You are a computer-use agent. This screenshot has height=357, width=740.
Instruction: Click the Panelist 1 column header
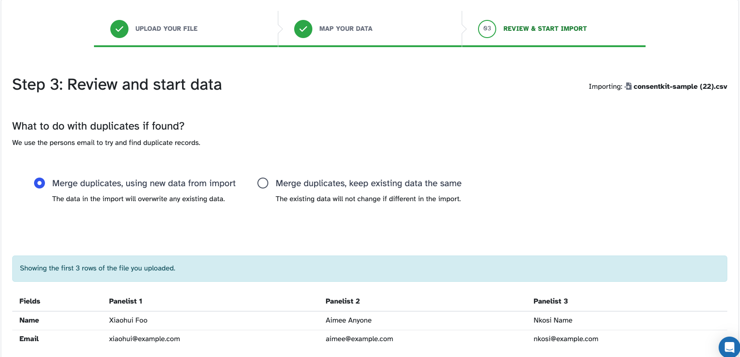click(126, 301)
